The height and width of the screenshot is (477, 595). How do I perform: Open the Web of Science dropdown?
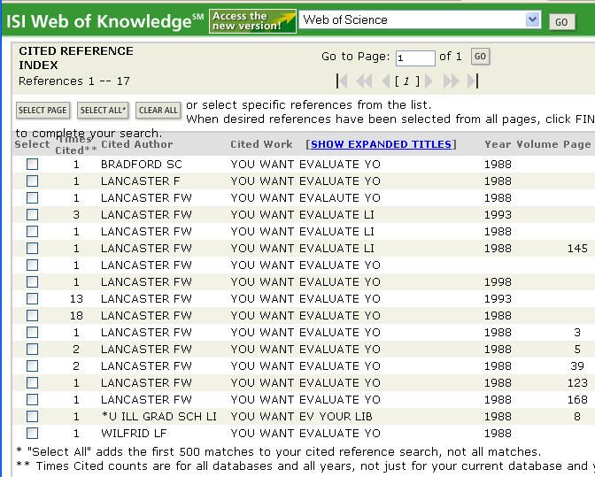(532, 19)
